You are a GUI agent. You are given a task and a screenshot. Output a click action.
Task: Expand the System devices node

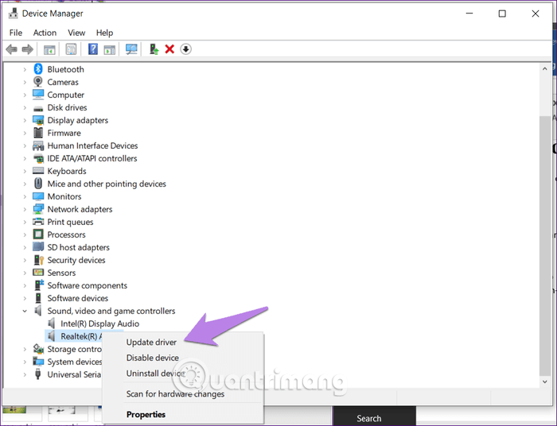pos(25,362)
